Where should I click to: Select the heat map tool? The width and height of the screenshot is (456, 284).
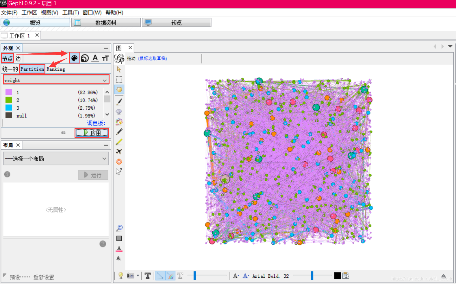tap(119, 162)
